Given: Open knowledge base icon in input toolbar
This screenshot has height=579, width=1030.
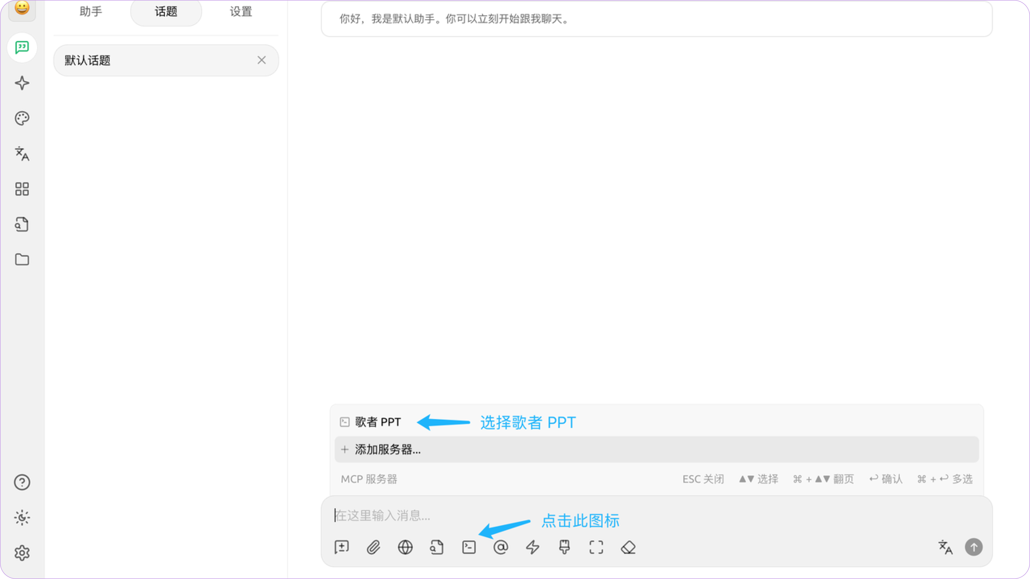Looking at the screenshot, I should coord(437,547).
